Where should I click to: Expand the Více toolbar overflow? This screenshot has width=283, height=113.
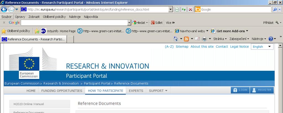point(170,23)
